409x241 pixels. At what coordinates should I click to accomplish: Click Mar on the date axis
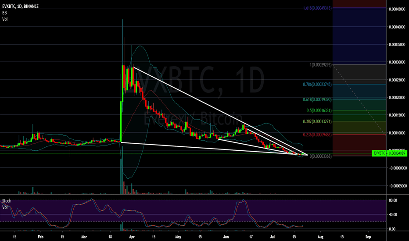pos(84,237)
